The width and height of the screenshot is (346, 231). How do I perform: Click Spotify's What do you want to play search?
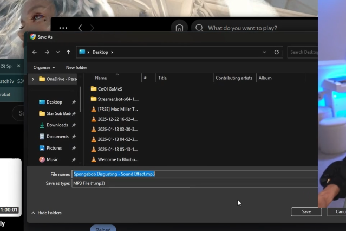(242, 28)
